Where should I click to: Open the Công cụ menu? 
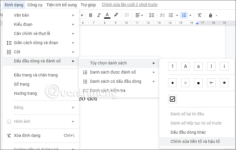(35, 5)
